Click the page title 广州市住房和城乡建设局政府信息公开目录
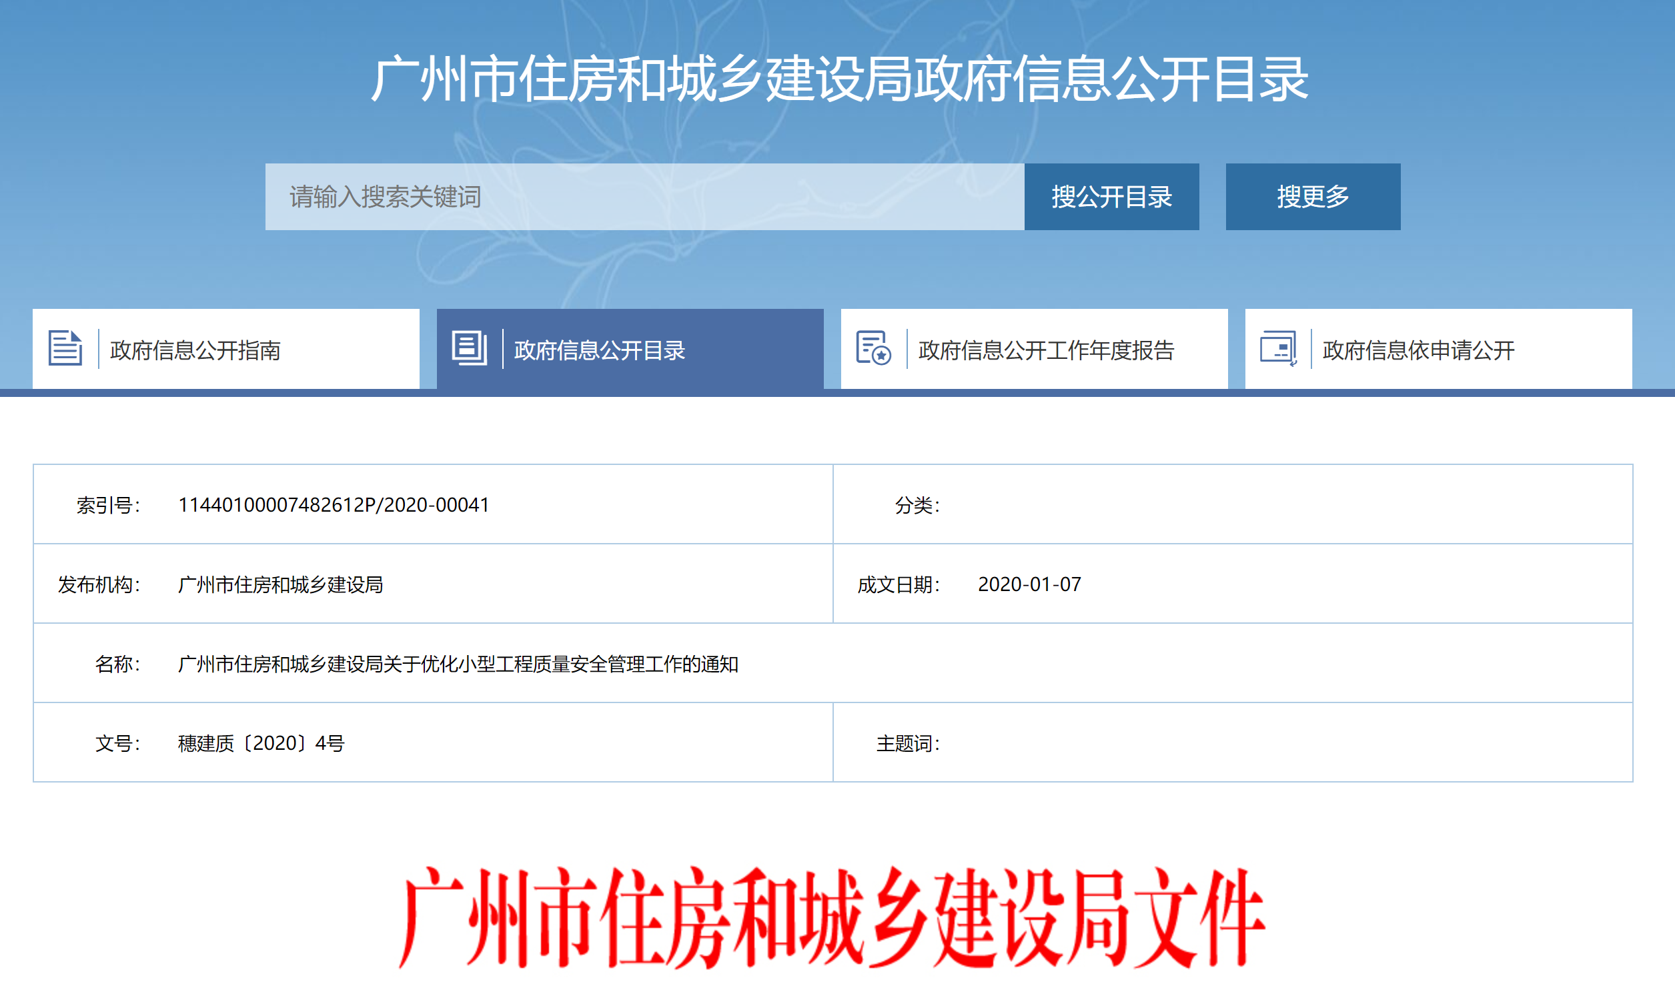The image size is (1675, 1000). point(839,79)
